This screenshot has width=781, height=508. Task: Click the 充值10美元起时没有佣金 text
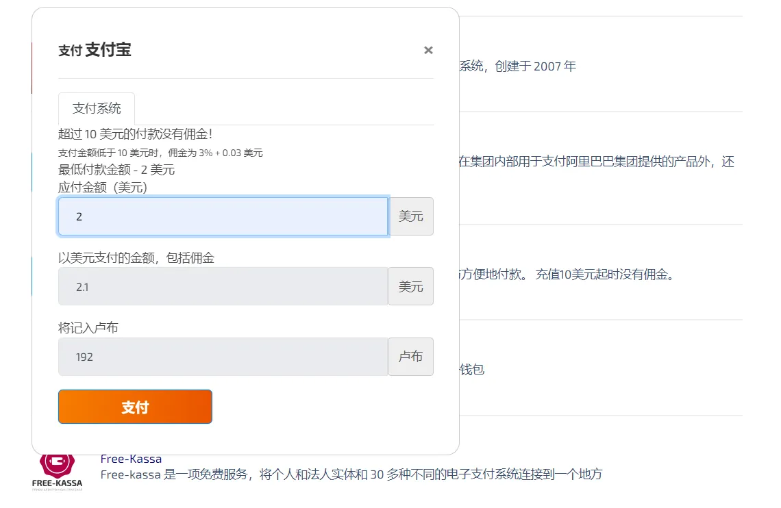click(605, 274)
